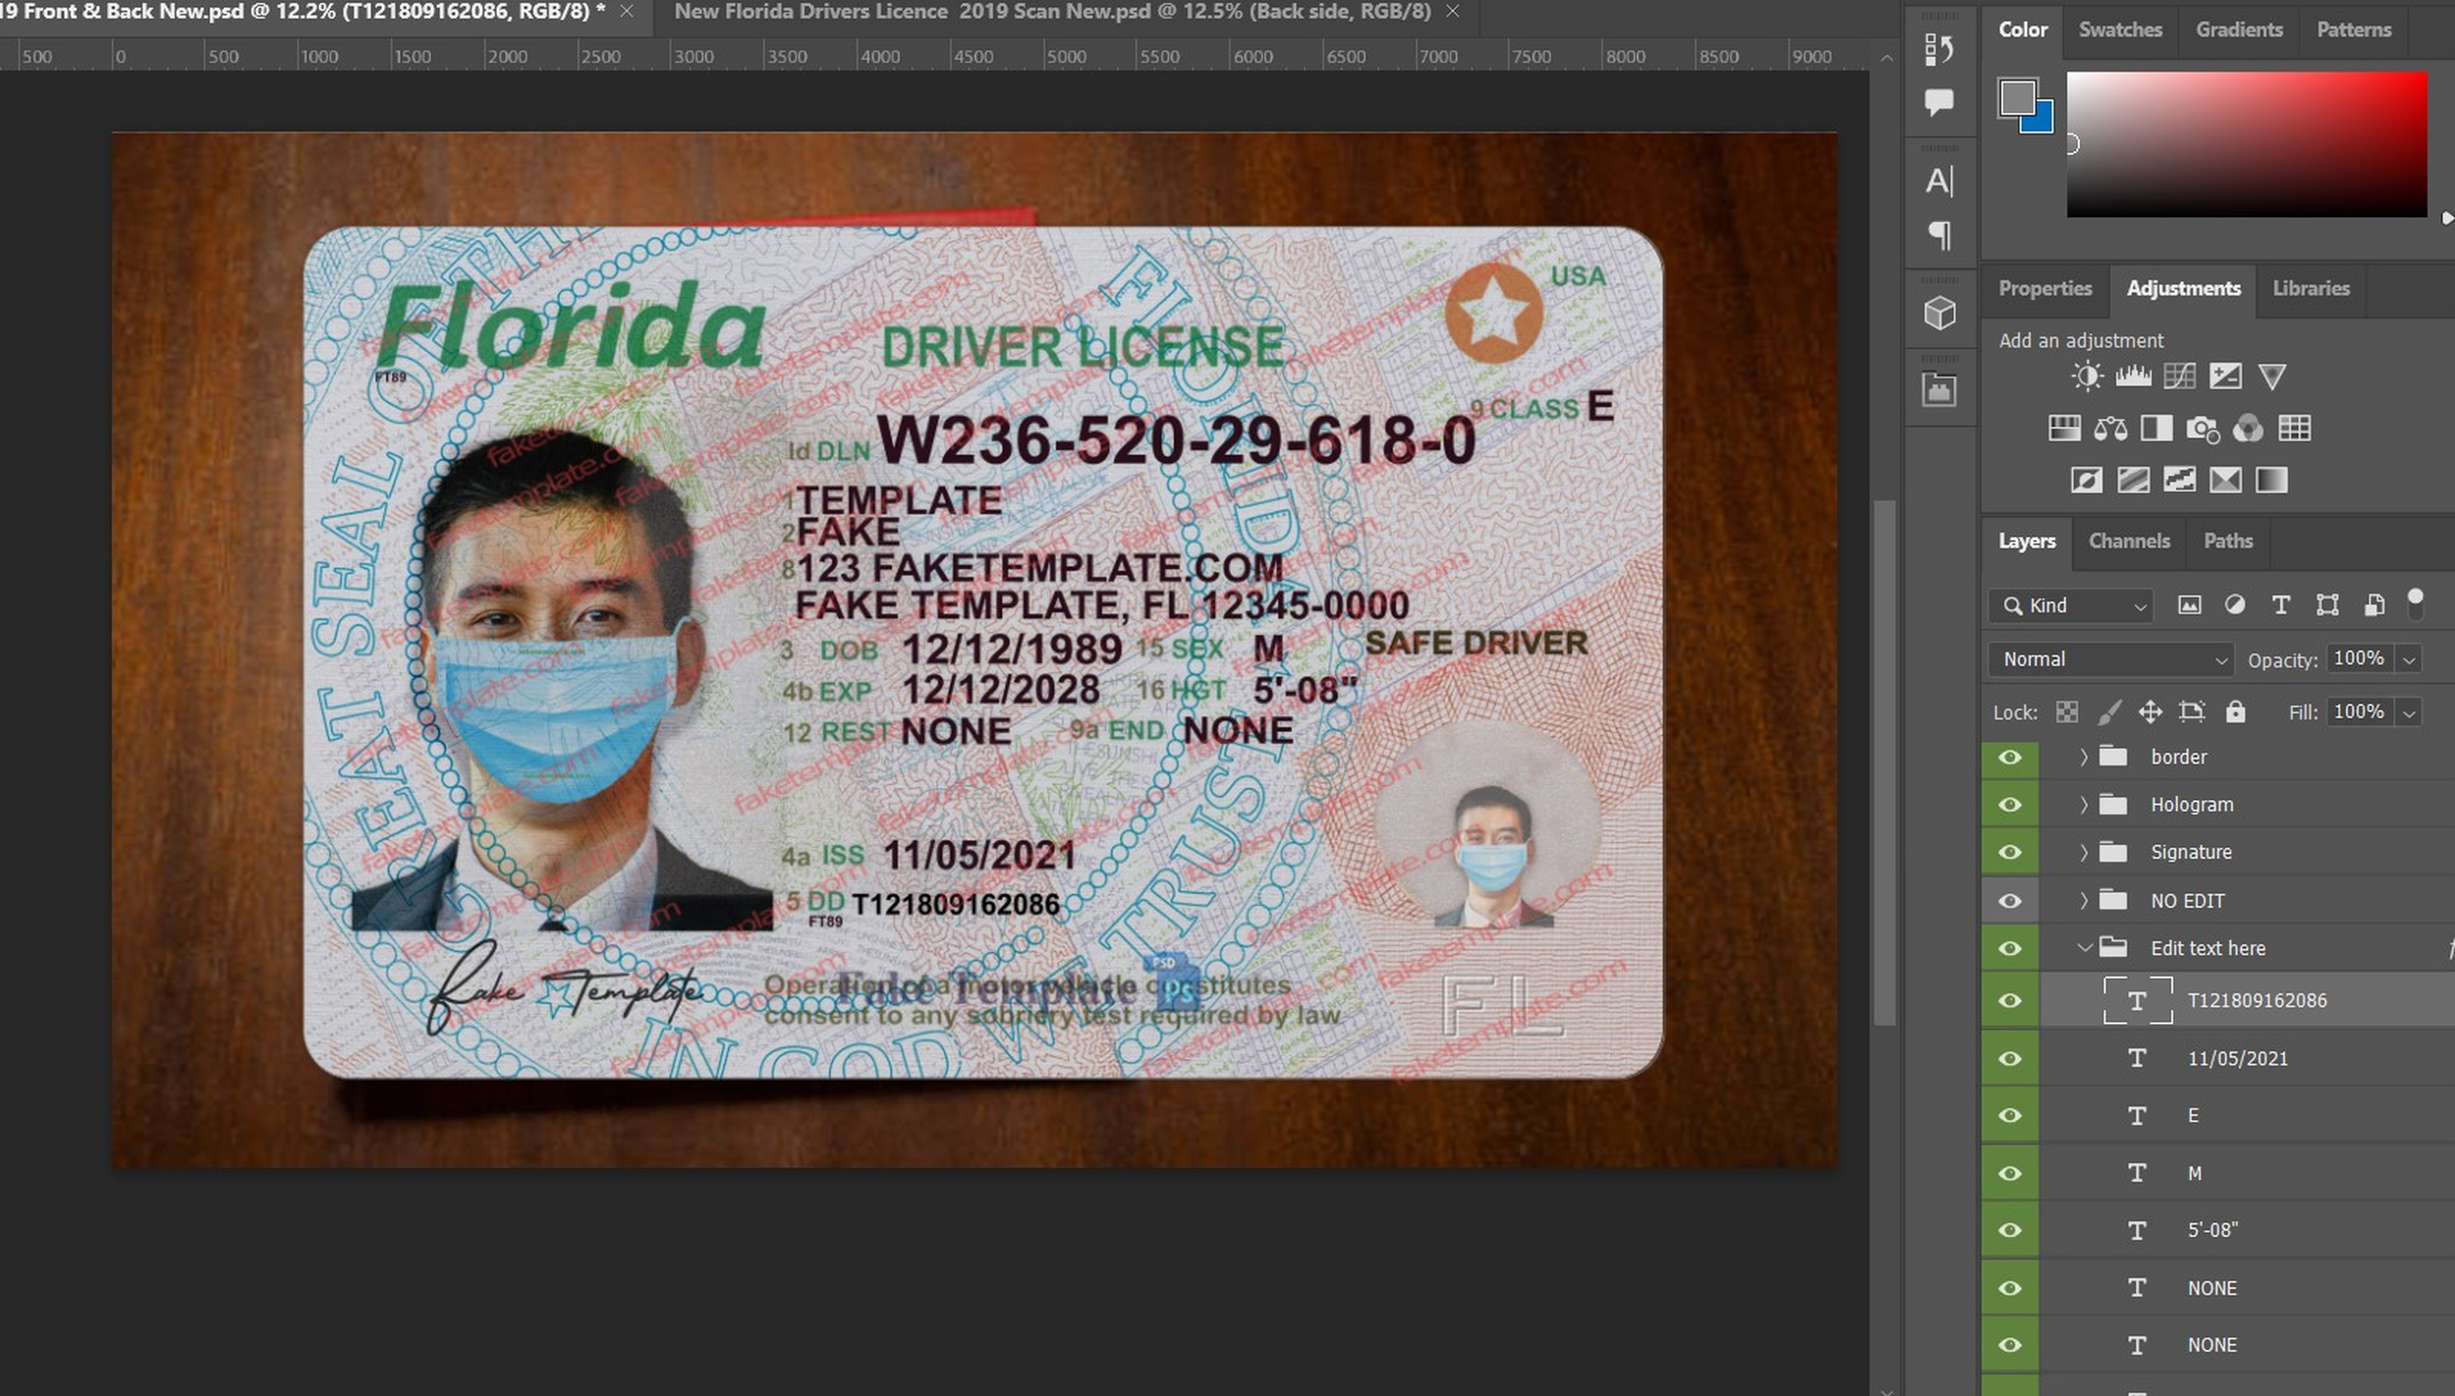Pick a color in the red color field

(2247, 144)
